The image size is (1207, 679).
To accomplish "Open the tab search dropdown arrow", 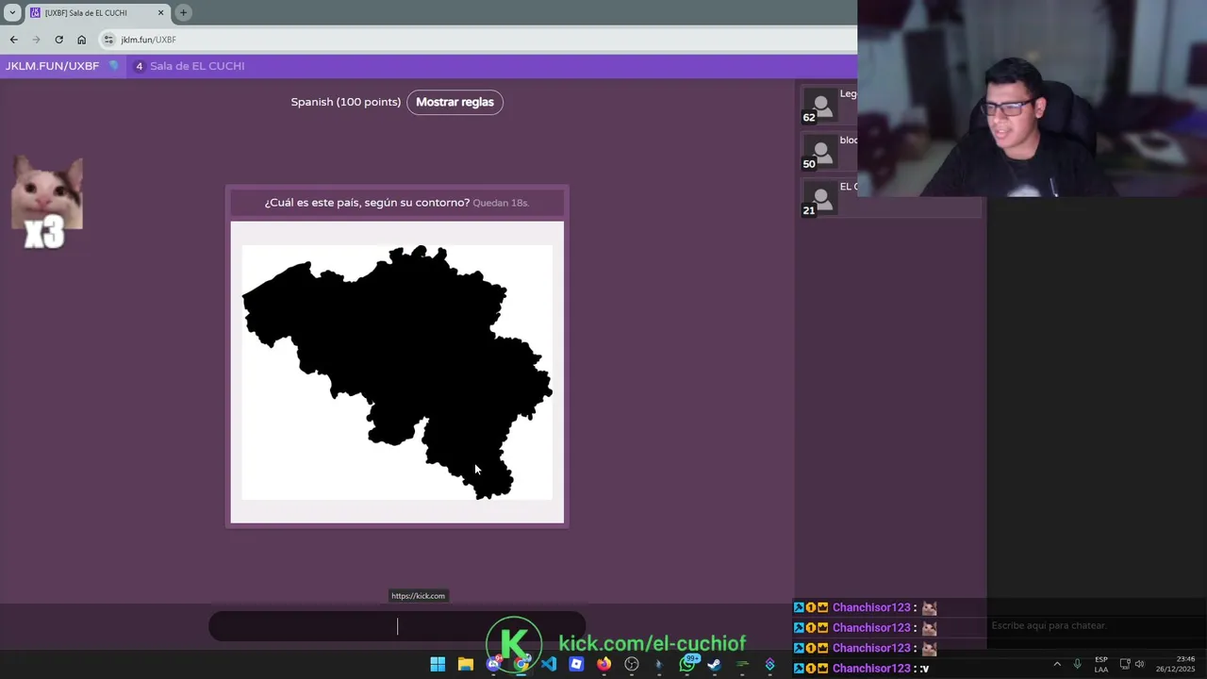I will tap(12, 13).
